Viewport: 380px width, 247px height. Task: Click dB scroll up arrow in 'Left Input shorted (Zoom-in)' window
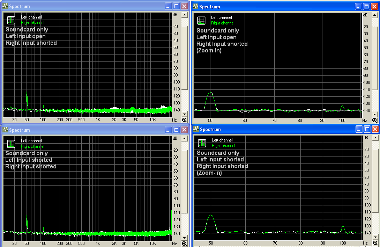tap(375, 138)
